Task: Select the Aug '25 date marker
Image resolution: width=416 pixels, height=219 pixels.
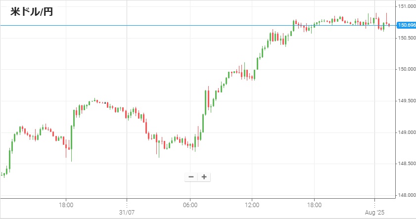Action: coord(374,213)
